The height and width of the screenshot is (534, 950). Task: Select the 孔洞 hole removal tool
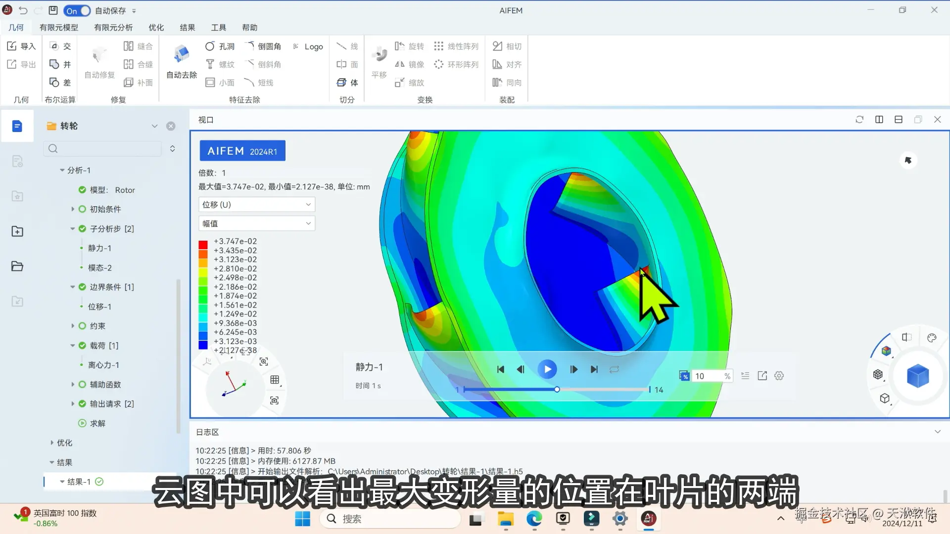[x=220, y=46]
